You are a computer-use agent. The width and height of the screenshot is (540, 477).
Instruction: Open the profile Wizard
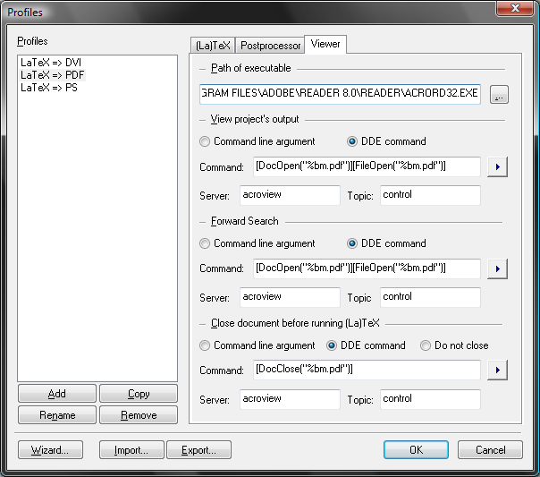[x=50, y=450]
